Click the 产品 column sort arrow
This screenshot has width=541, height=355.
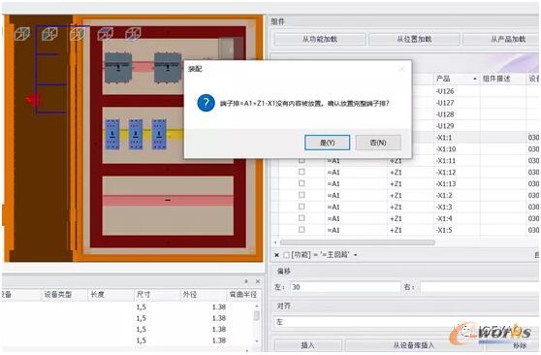(x=475, y=79)
